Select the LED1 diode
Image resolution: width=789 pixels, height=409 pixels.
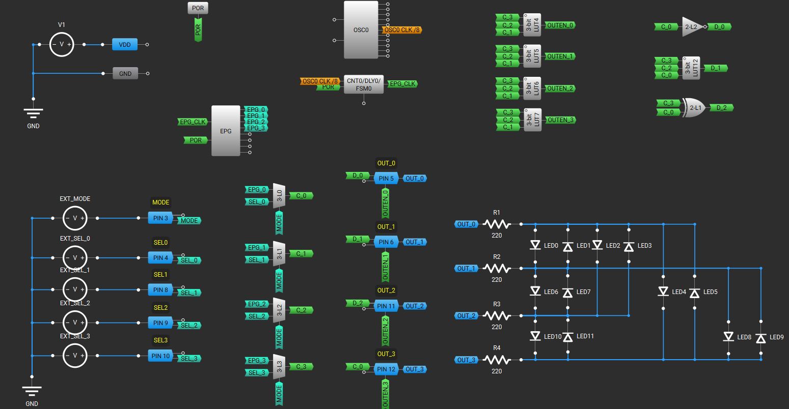[568, 246]
